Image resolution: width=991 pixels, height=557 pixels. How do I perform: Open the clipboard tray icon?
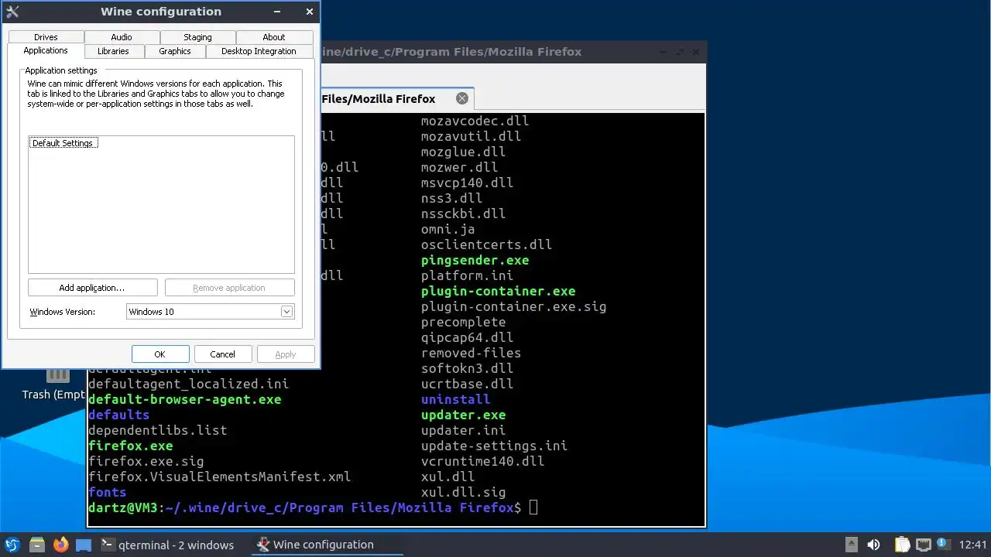pos(902,545)
